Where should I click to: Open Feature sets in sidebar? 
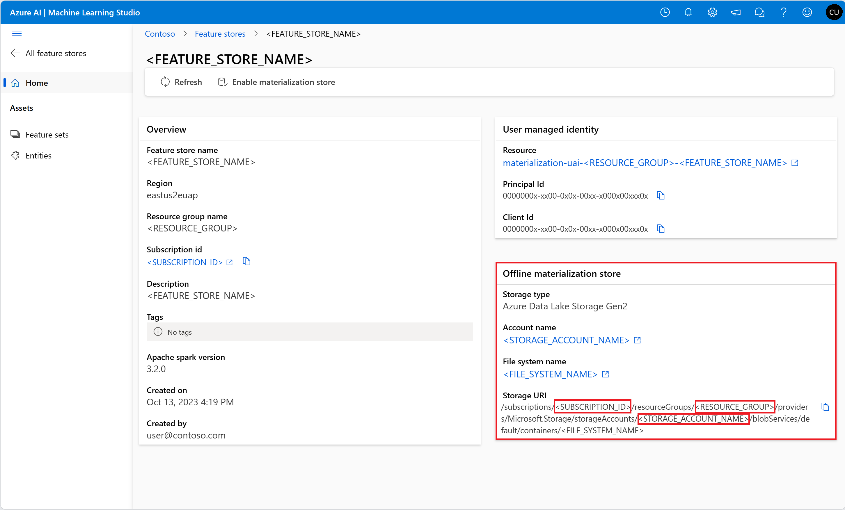coord(47,135)
